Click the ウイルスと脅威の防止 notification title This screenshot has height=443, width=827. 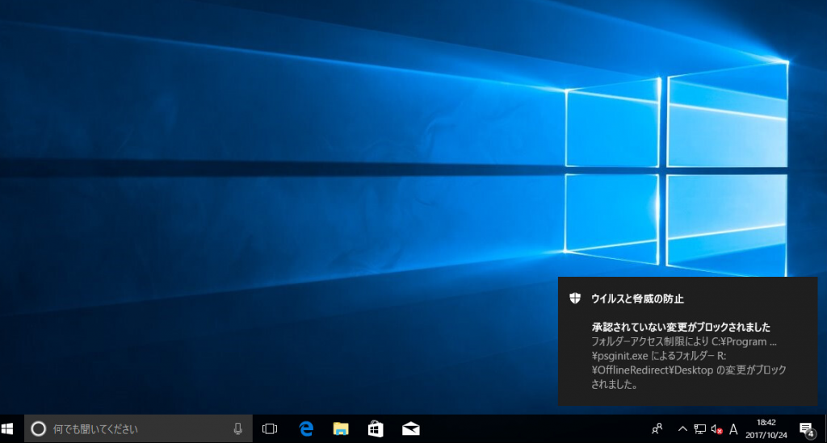tap(637, 299)
